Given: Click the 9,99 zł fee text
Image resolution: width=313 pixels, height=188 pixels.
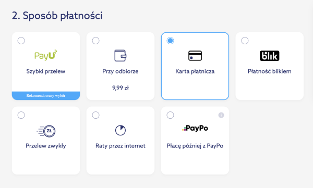Looking at the screenshot, I should point(121,88).
